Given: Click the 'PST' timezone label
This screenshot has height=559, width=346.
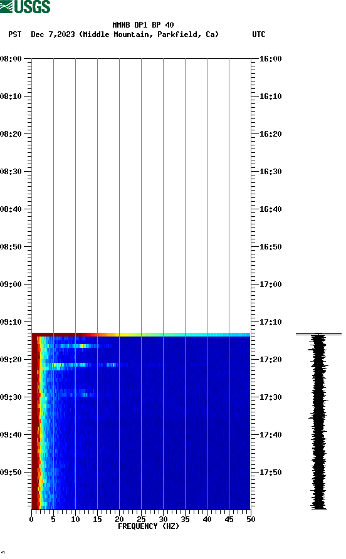Looking at the screenshot, I should pos(14,34).
